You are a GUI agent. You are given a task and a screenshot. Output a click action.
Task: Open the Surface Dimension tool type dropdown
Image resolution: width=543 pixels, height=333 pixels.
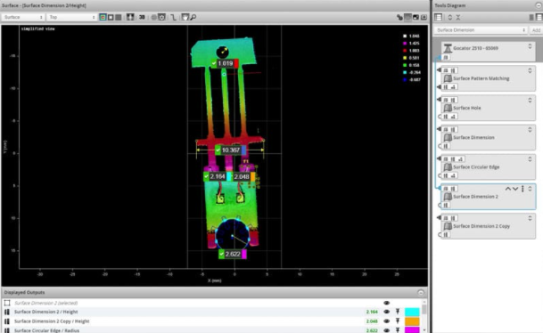481,30
